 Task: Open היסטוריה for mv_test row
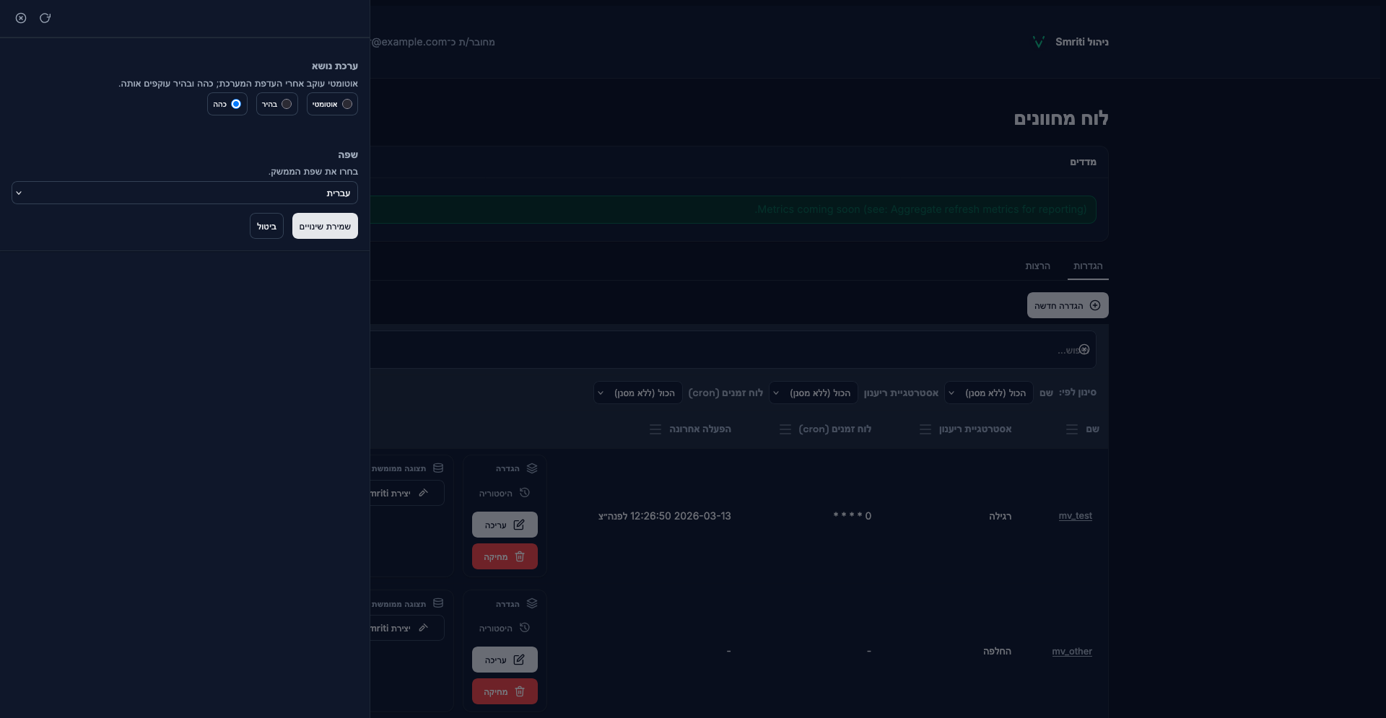click(x=504, y=494)
